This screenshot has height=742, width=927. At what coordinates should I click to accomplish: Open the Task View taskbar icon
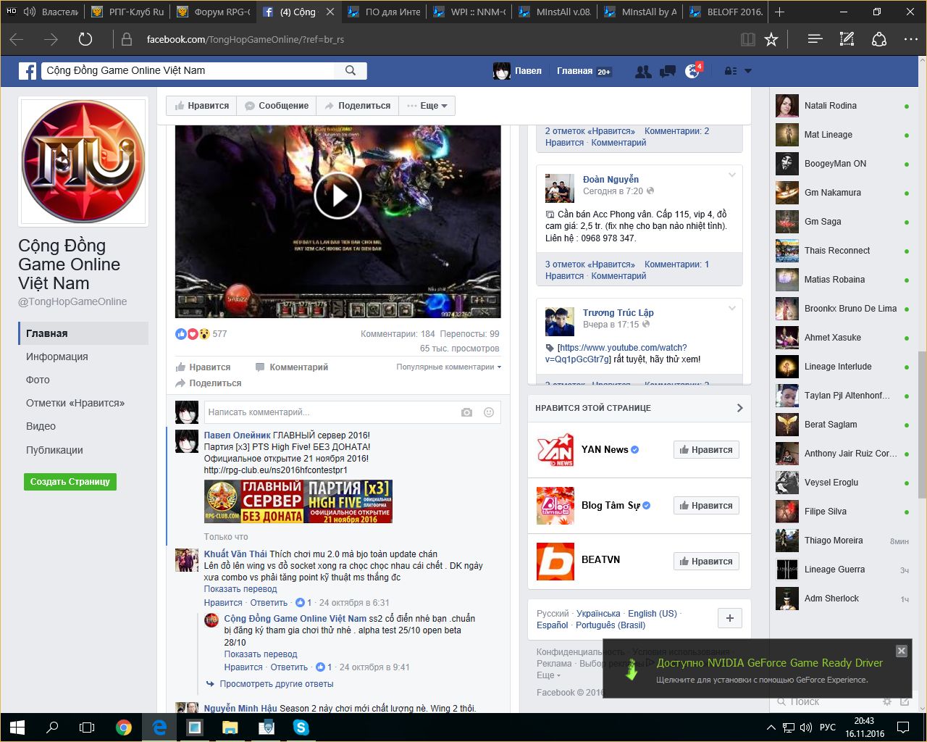[x=87, y=728]
